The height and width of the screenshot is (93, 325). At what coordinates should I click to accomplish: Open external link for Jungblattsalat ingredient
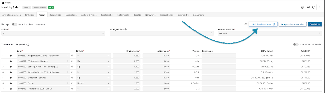(72, 56)
